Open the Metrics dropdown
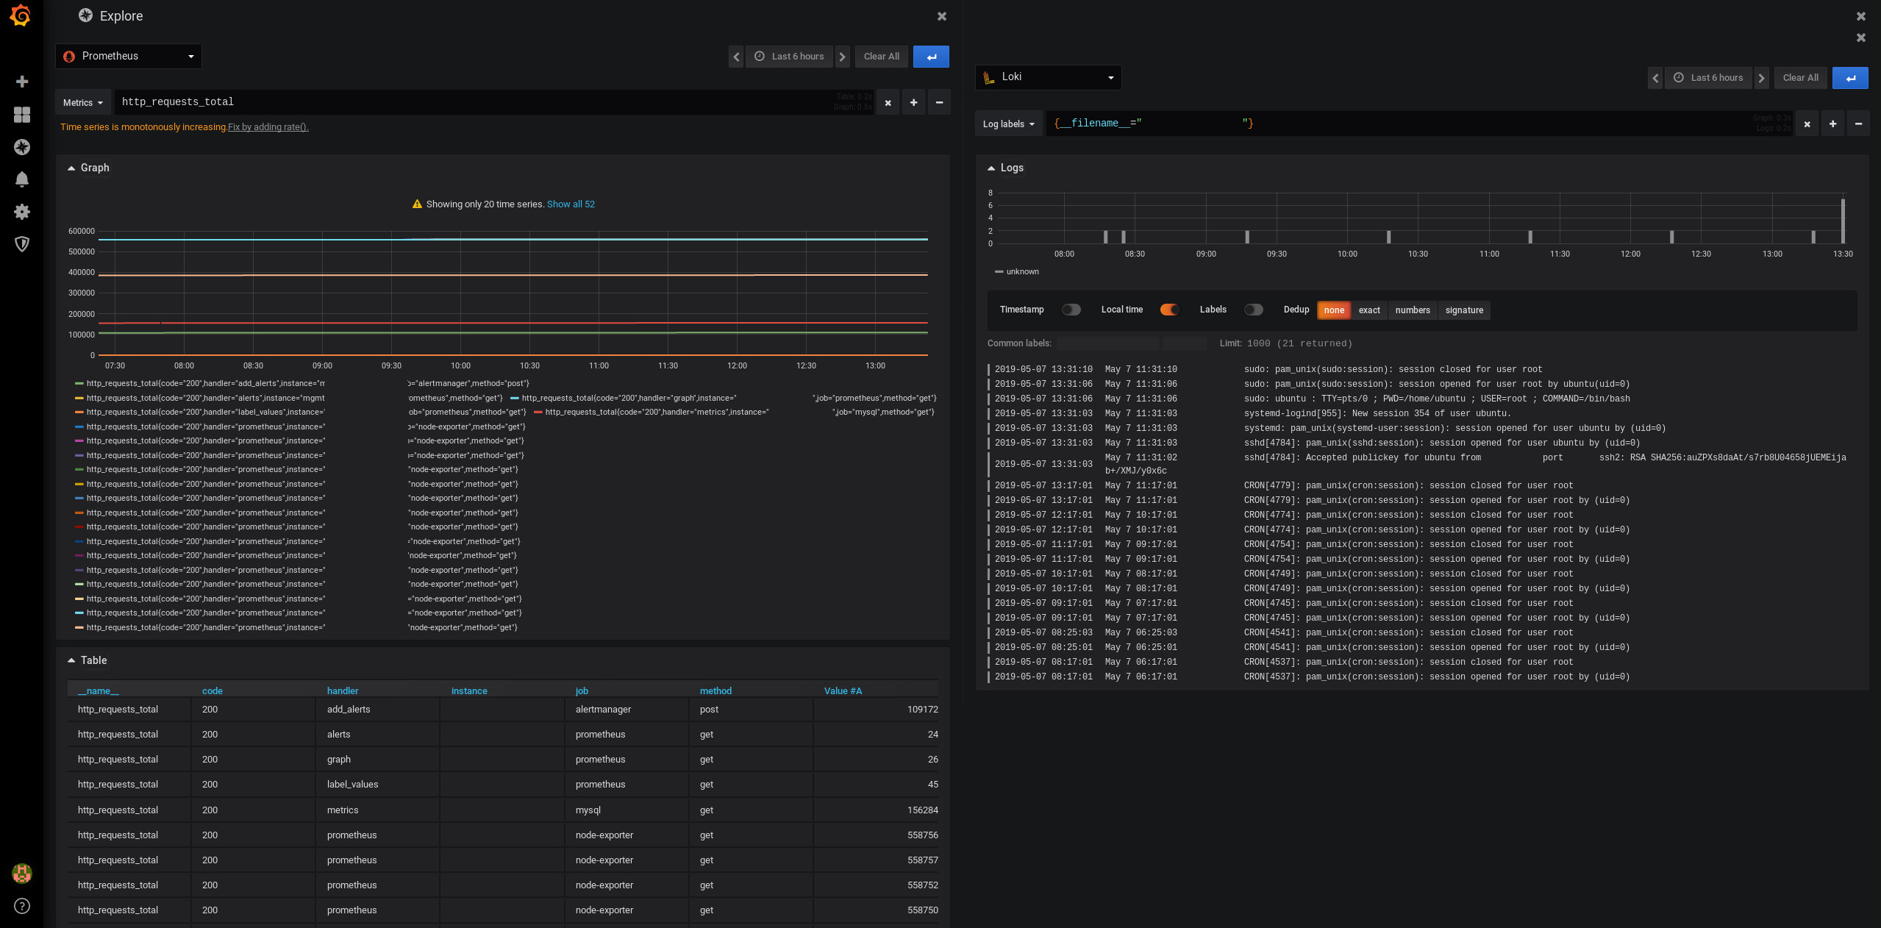Screen dimensions: 1881x928 point(82,103)
